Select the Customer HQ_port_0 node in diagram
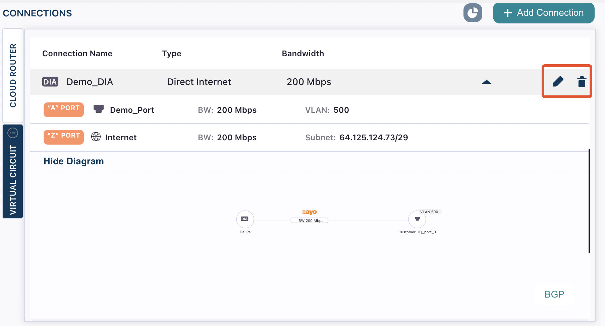Viewport: 605px width, 326px height. click(x=417, y=219)
